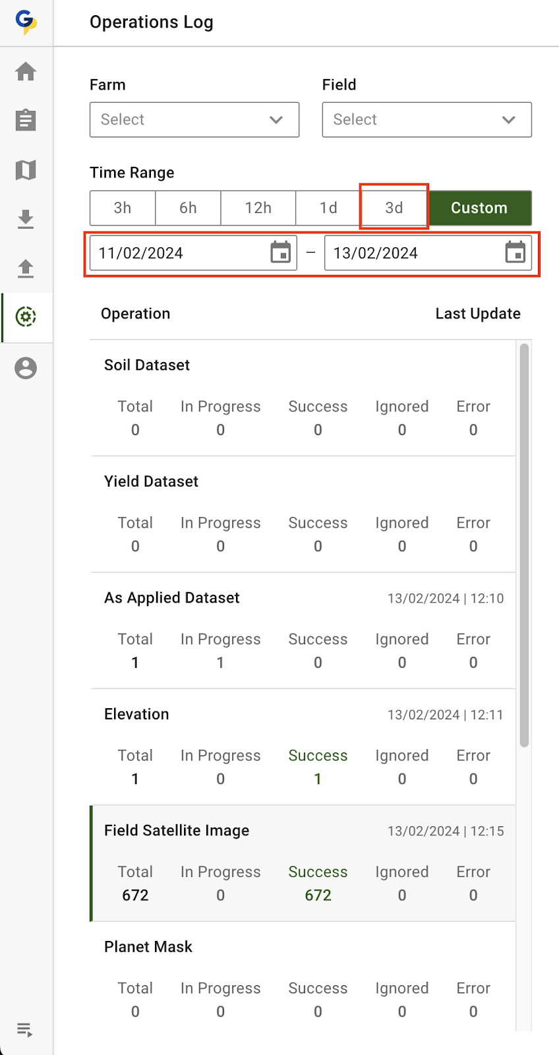
Task: Select the 3d time range
Action: click(394, 208)
